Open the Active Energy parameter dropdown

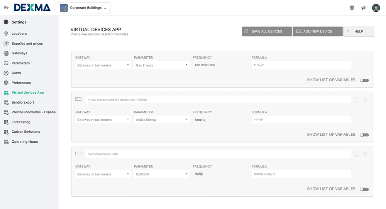(x=162, y=120)
